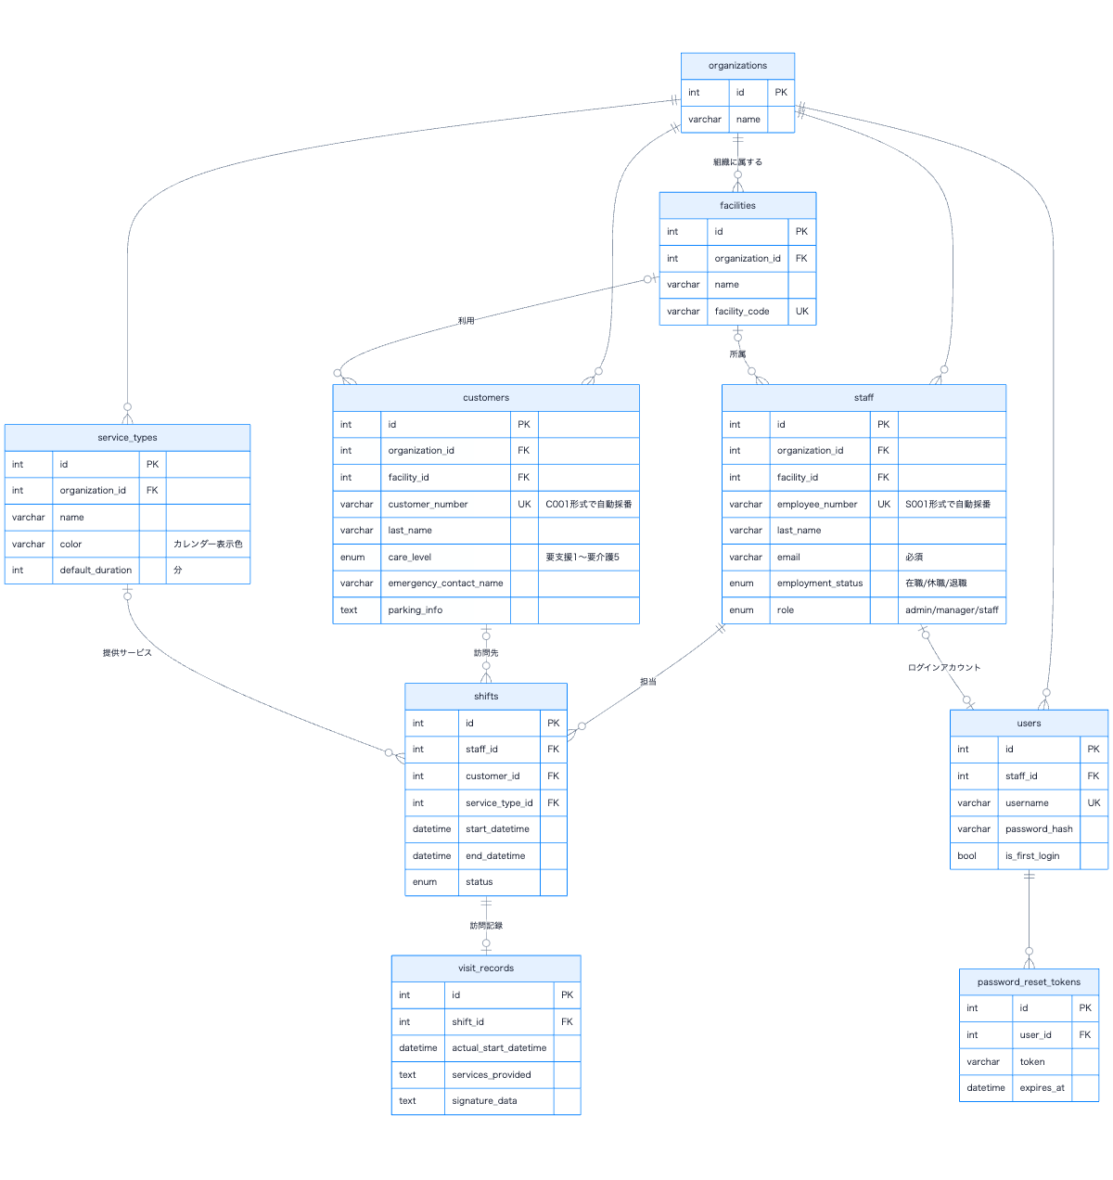1113x1180 pixels.
Task: Click the password_reset_tokens table header
Action: (x=1029, y=982)
